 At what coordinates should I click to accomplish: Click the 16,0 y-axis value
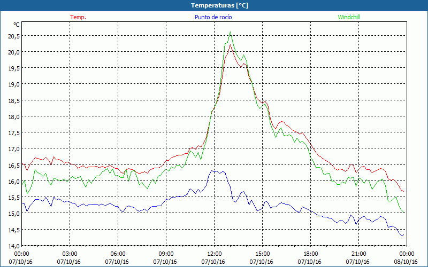[x=14, y=181]
